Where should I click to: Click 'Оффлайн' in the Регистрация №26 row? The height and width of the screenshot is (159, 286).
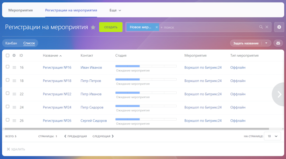[x=237, y=121]
